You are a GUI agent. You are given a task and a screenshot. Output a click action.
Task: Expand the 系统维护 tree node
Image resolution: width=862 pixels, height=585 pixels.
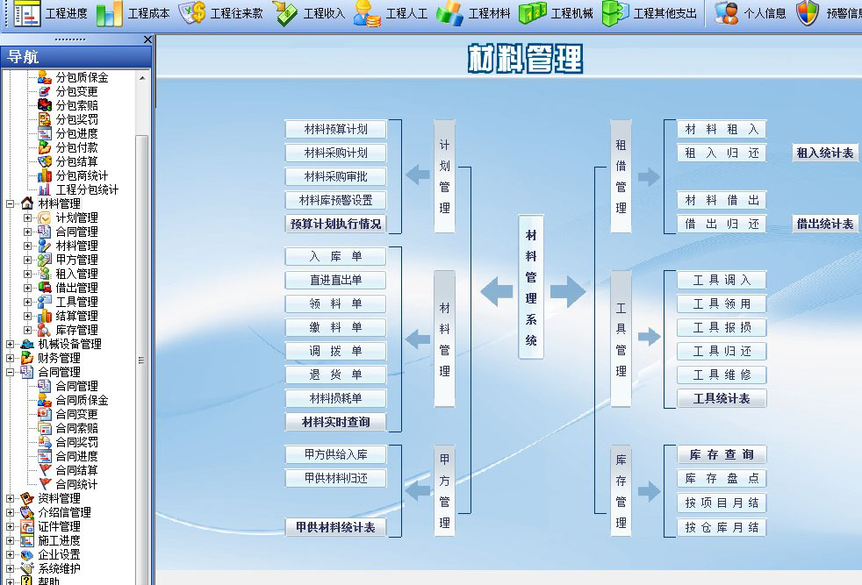[10, 569]
